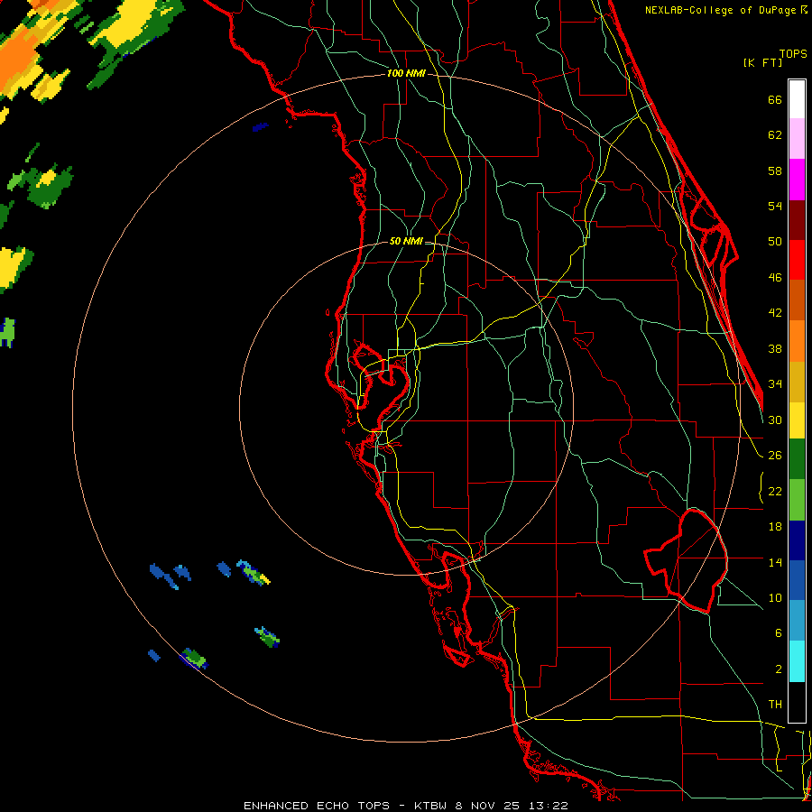Click the light pink legend color band
Screen dimensions: 812x812
click(797, 138)
